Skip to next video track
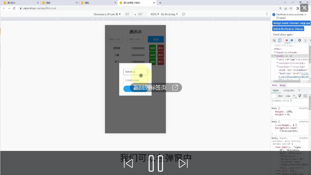 (x=183, y=163)
